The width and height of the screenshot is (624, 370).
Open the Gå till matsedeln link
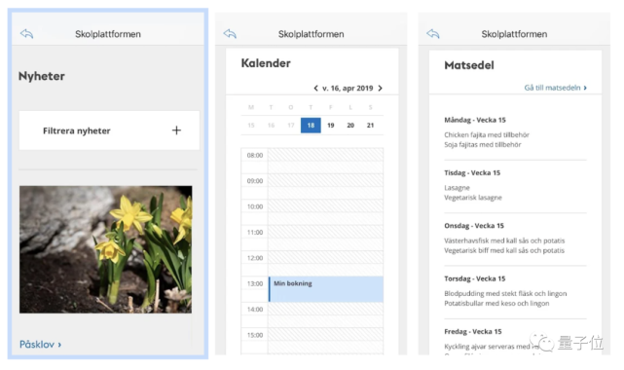point(555,88)
